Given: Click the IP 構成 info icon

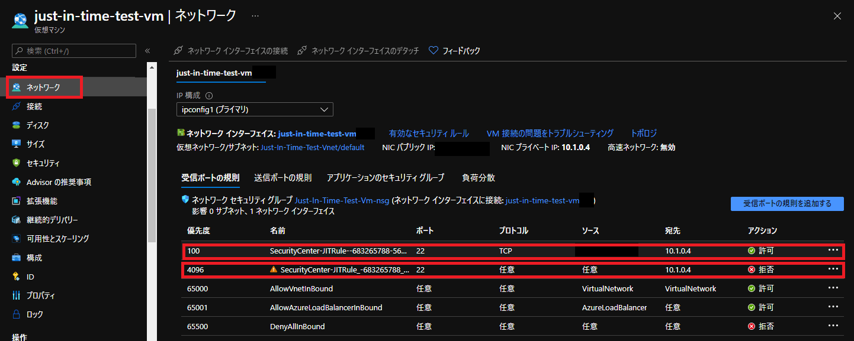Looking at the screenshot, I should pyautogui.click(x=209, y=95).
